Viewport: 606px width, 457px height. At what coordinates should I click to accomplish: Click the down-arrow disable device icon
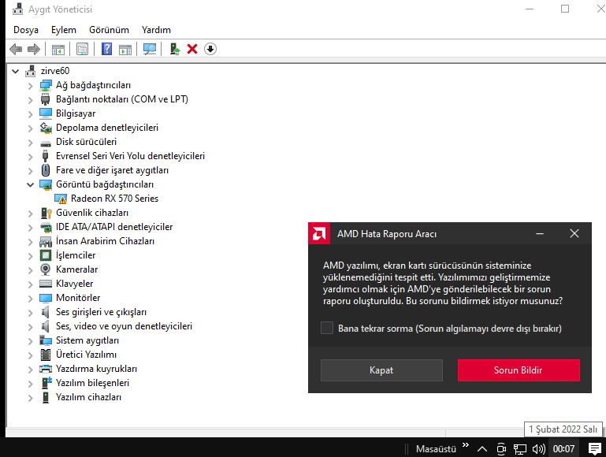(210, 49)
